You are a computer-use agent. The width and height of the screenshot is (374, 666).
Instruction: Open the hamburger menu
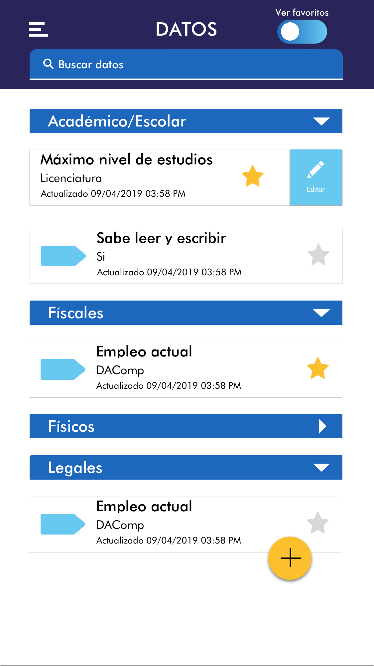pyautogui.click(x=39, y=29)
